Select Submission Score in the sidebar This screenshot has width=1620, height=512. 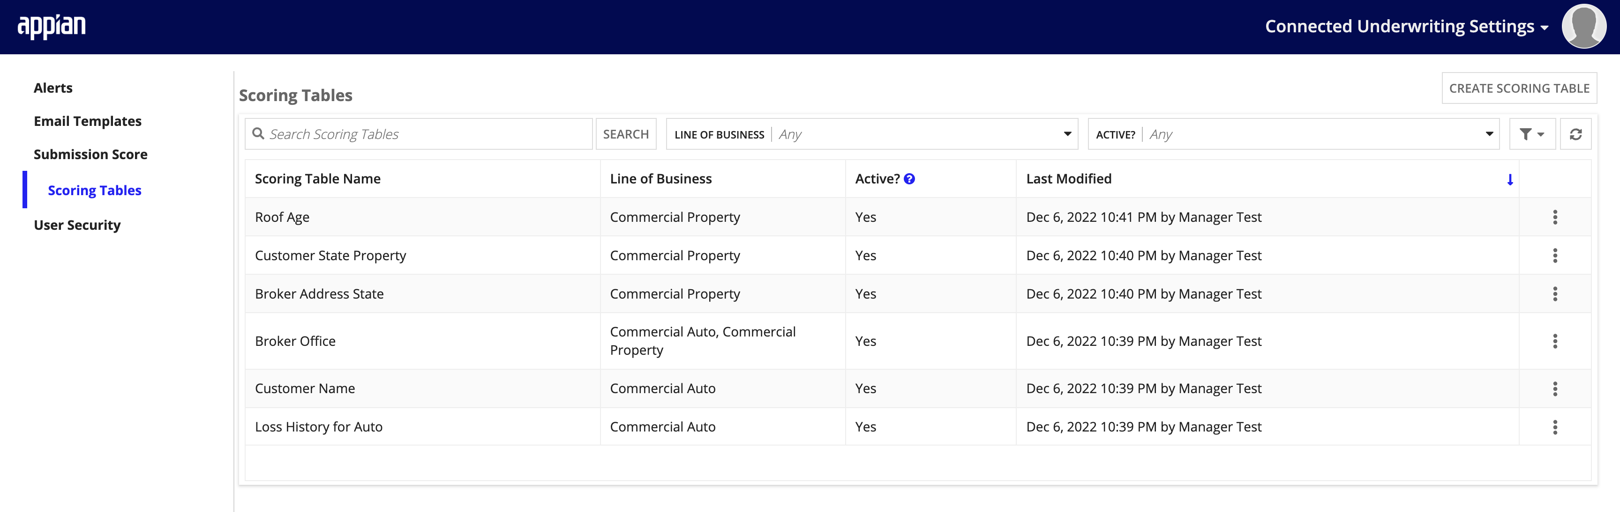90,154
